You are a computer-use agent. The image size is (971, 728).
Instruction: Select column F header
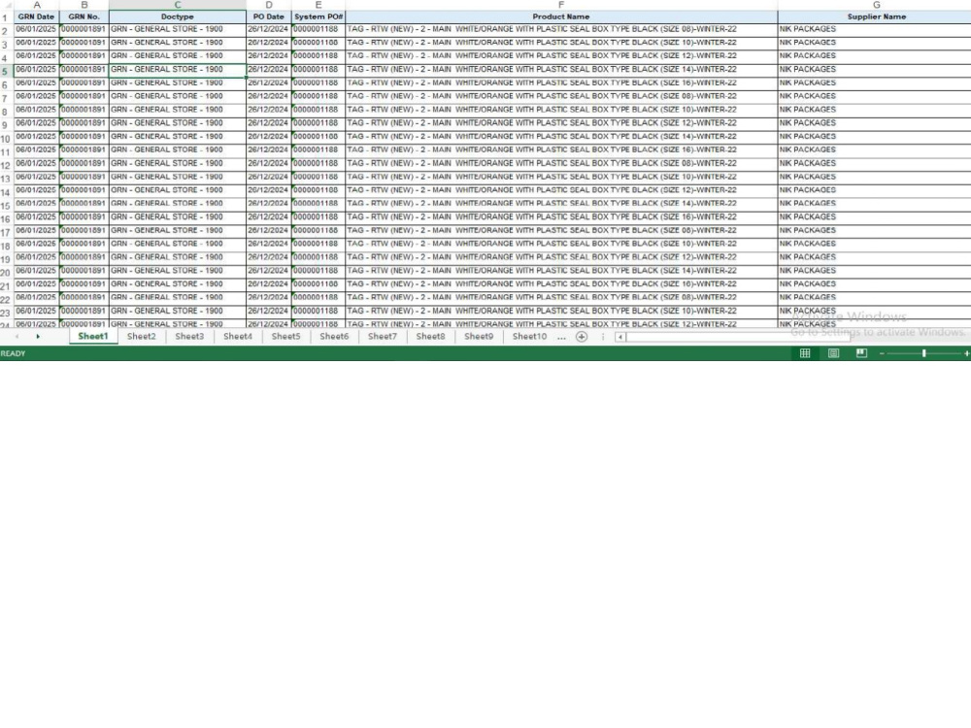(561, 5)
